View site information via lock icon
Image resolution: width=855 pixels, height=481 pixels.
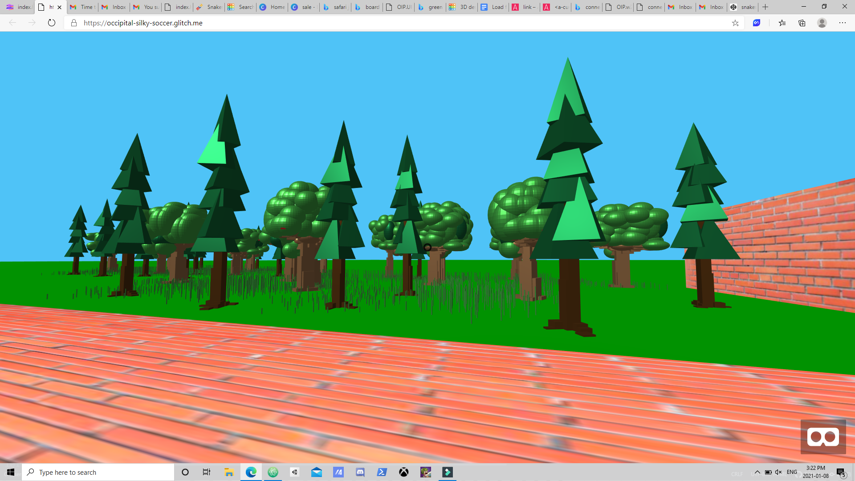click(x=74, y=23)
